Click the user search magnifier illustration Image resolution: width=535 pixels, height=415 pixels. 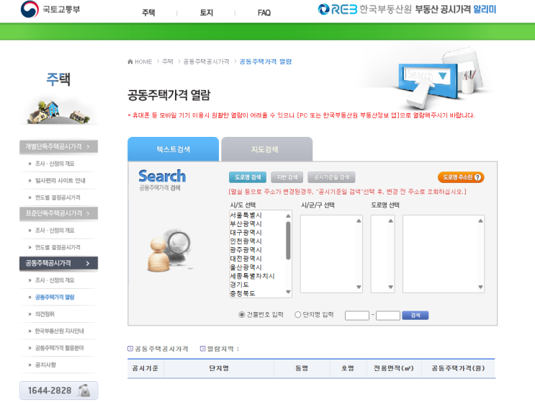pos(170,250)
